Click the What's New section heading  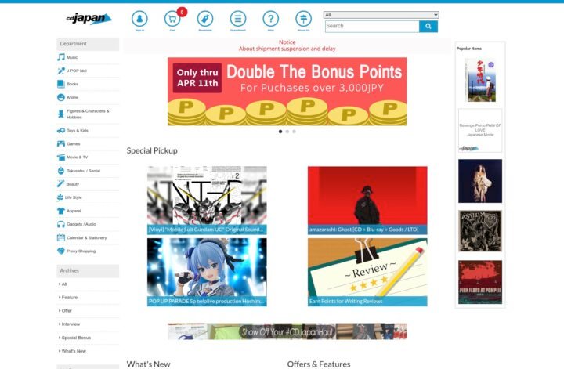(x=148, y=364)
